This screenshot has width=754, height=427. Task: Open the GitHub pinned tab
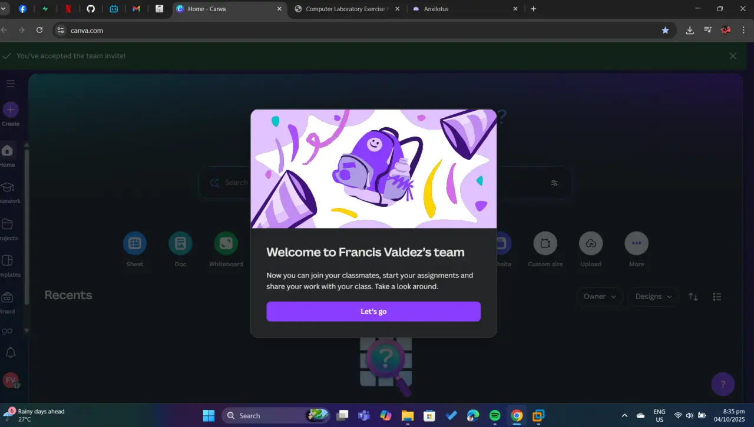tap(91, 9)
